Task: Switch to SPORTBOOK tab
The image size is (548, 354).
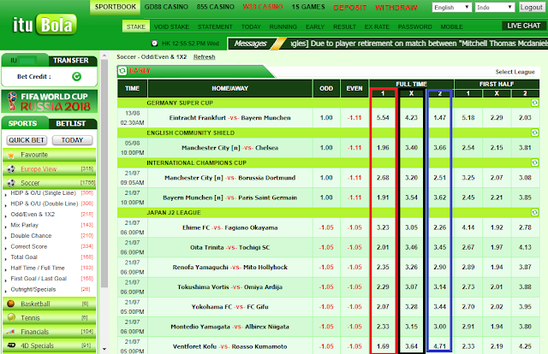Action: click(x=116, y=7)
